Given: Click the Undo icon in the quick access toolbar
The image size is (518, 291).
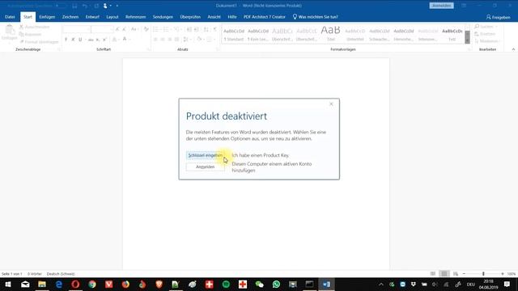Looking at the screenshot, I should click(x=85, y=6).
